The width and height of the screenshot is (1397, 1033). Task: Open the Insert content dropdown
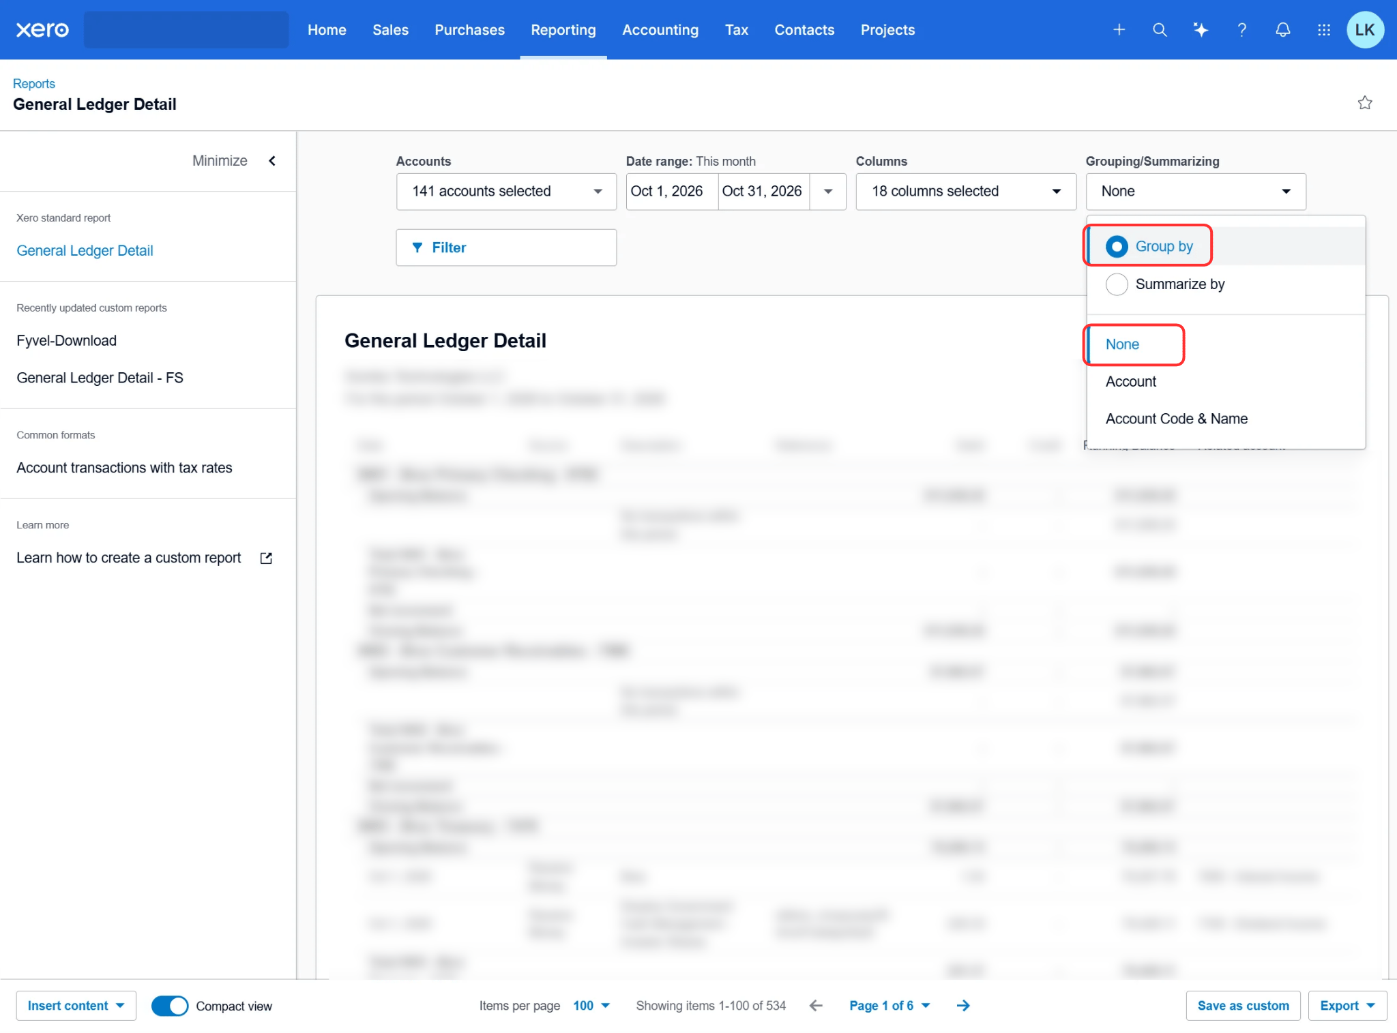76,1006
